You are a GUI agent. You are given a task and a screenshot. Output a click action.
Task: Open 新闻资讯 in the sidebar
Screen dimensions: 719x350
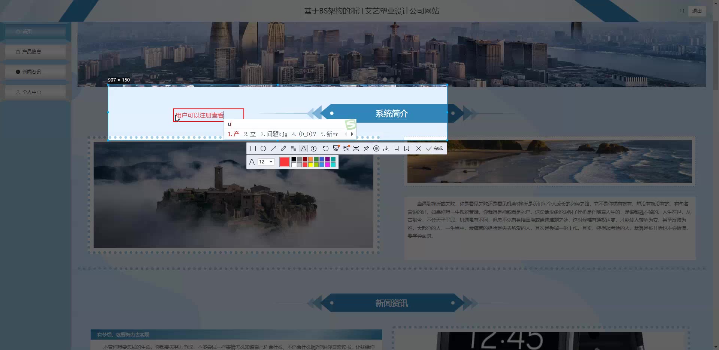(x=35, y=72)
